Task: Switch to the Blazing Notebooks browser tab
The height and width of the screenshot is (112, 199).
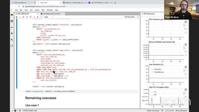Action: tap(20, 2)
